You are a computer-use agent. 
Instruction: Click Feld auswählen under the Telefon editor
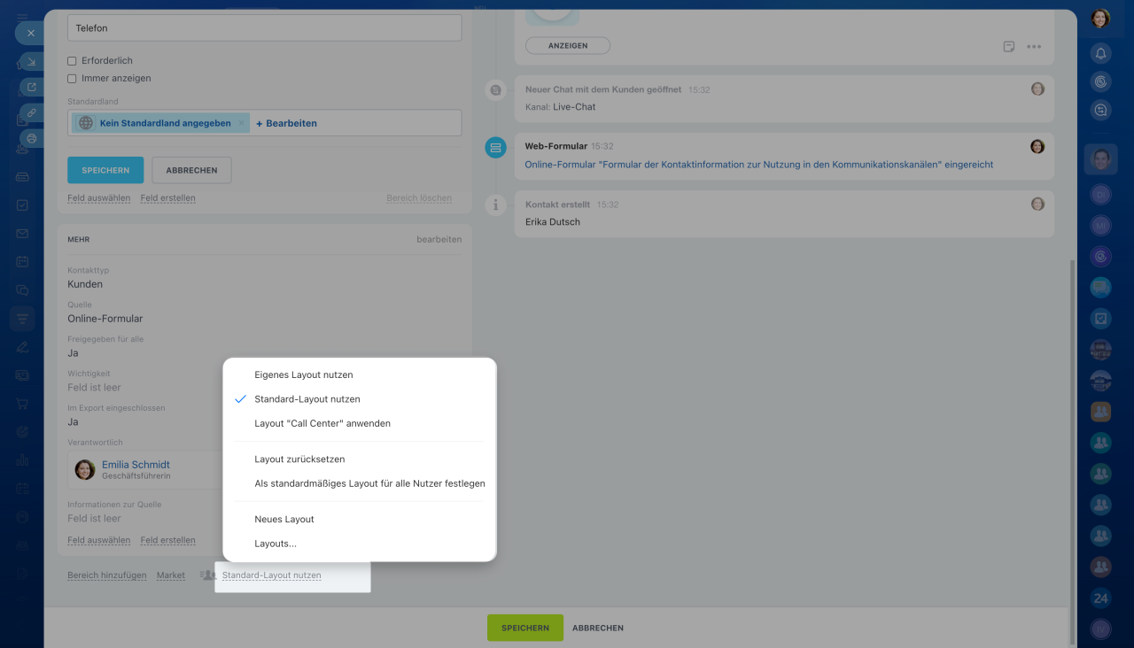point(99,198)
